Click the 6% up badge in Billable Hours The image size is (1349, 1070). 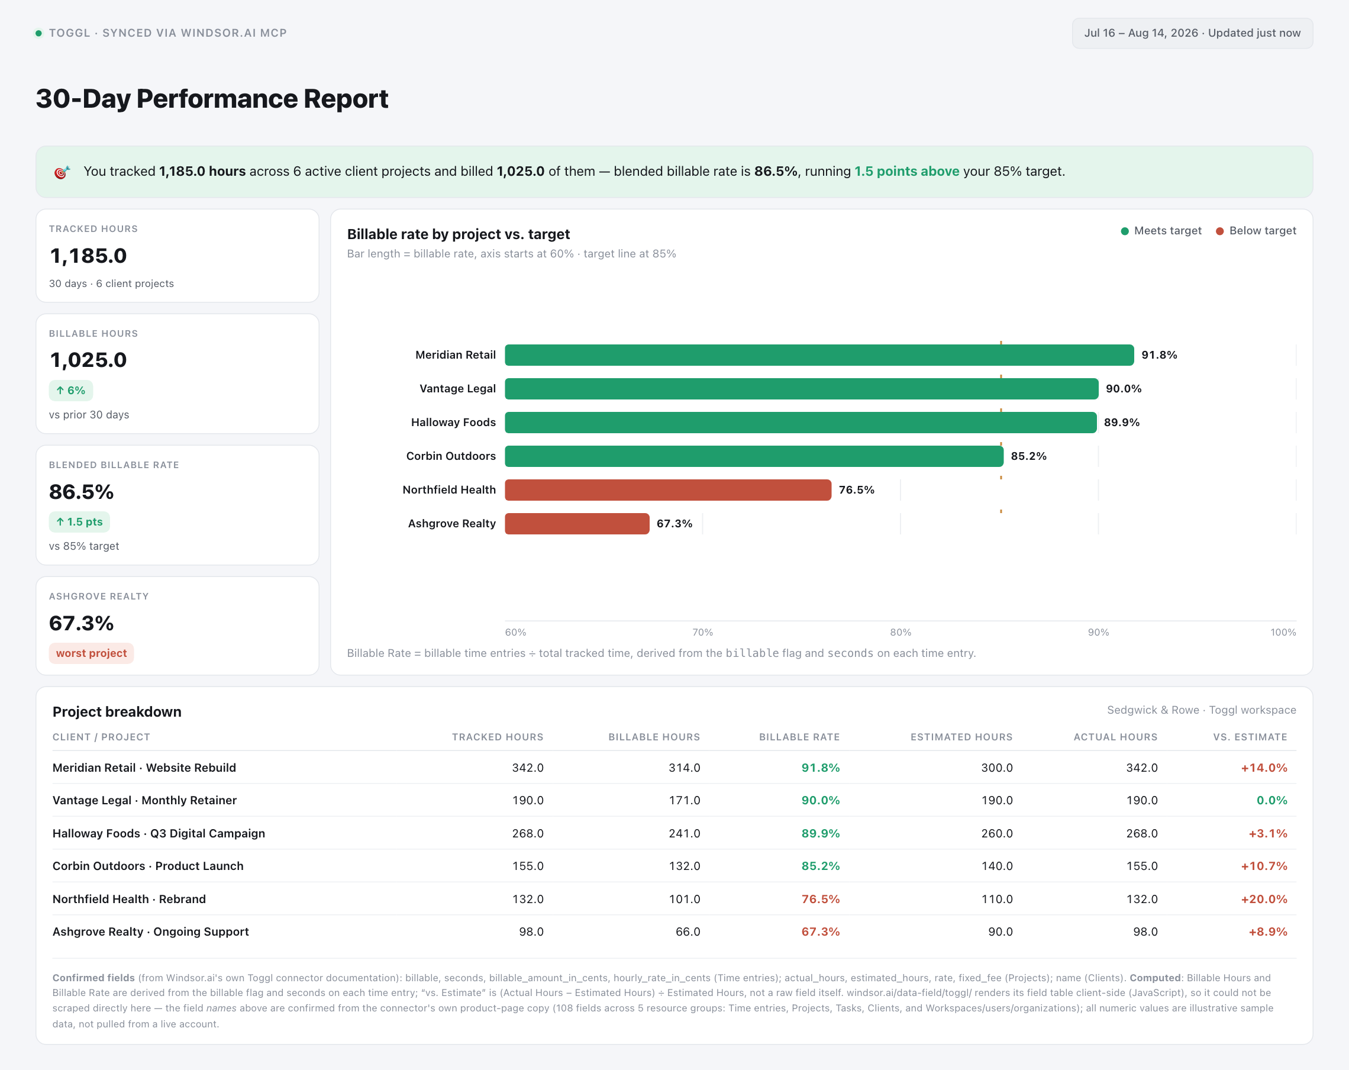[x=70, y=391]
